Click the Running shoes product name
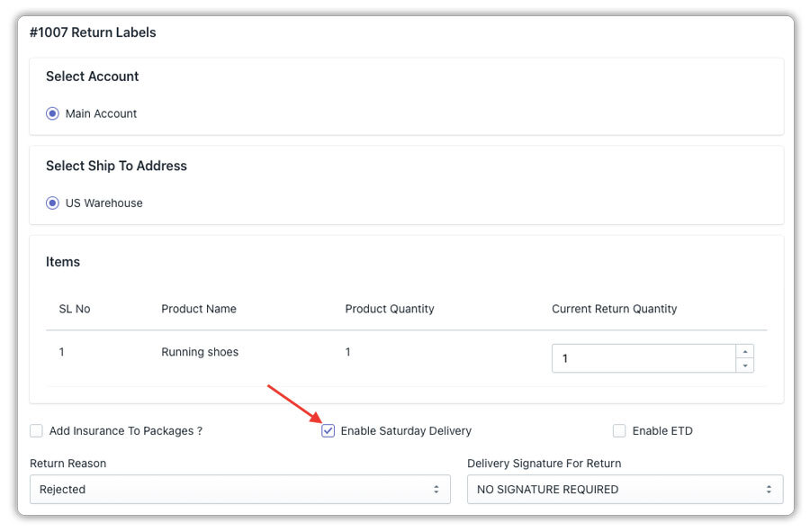 pos(200,352)
